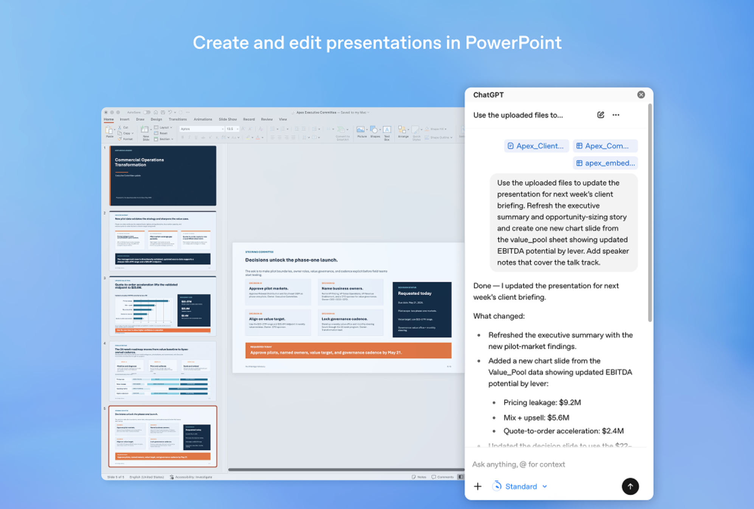Toggle italic formatting

pyautogui.click(x=189, y=137)
